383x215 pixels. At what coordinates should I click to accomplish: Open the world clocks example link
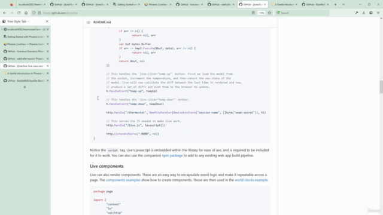[x=251, y=180]
